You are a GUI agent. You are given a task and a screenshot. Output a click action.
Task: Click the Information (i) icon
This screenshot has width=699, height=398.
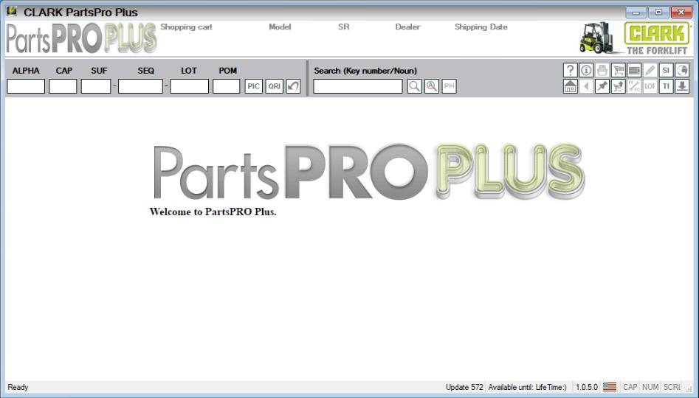click(x=586, y=70)
